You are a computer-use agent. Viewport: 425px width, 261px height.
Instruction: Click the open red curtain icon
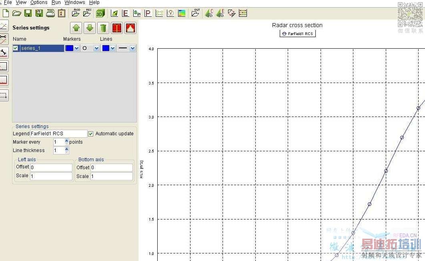(130, 28)
